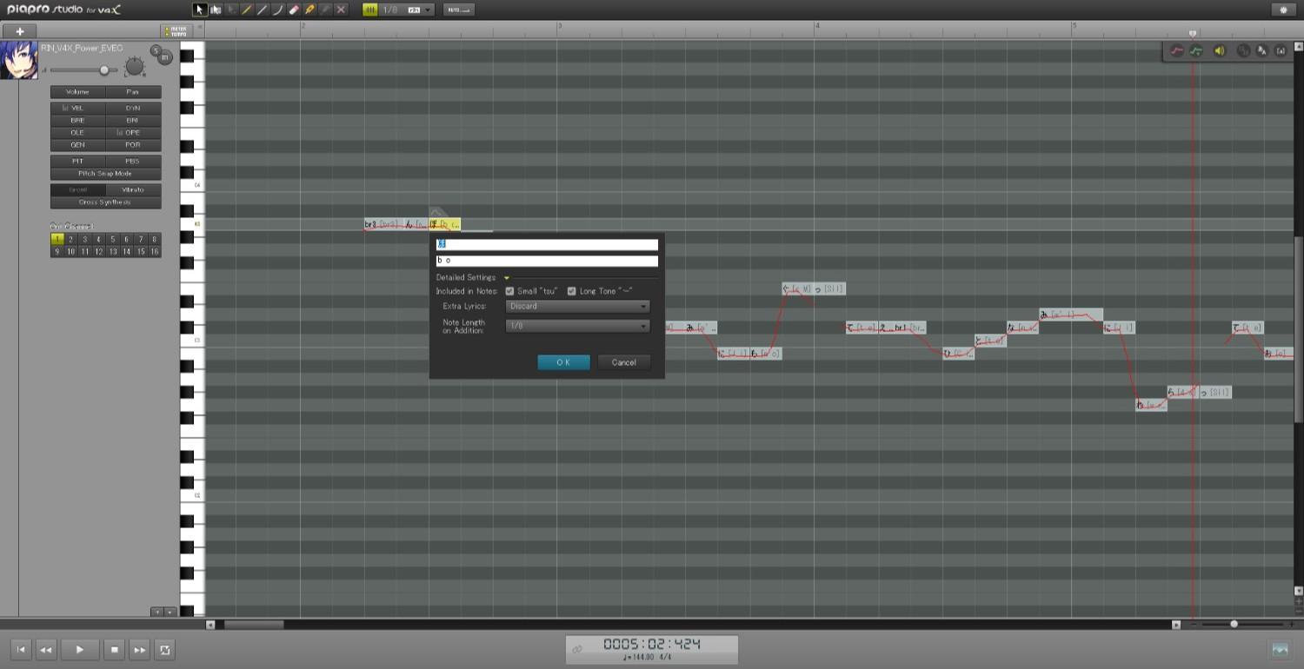Collapse the Detailed Settings section

(x=507, y=278)
